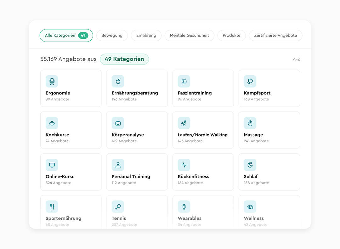Filter by Ernährung category
The height and width of the screenshot is (249, 340).
tap(146, 35)
